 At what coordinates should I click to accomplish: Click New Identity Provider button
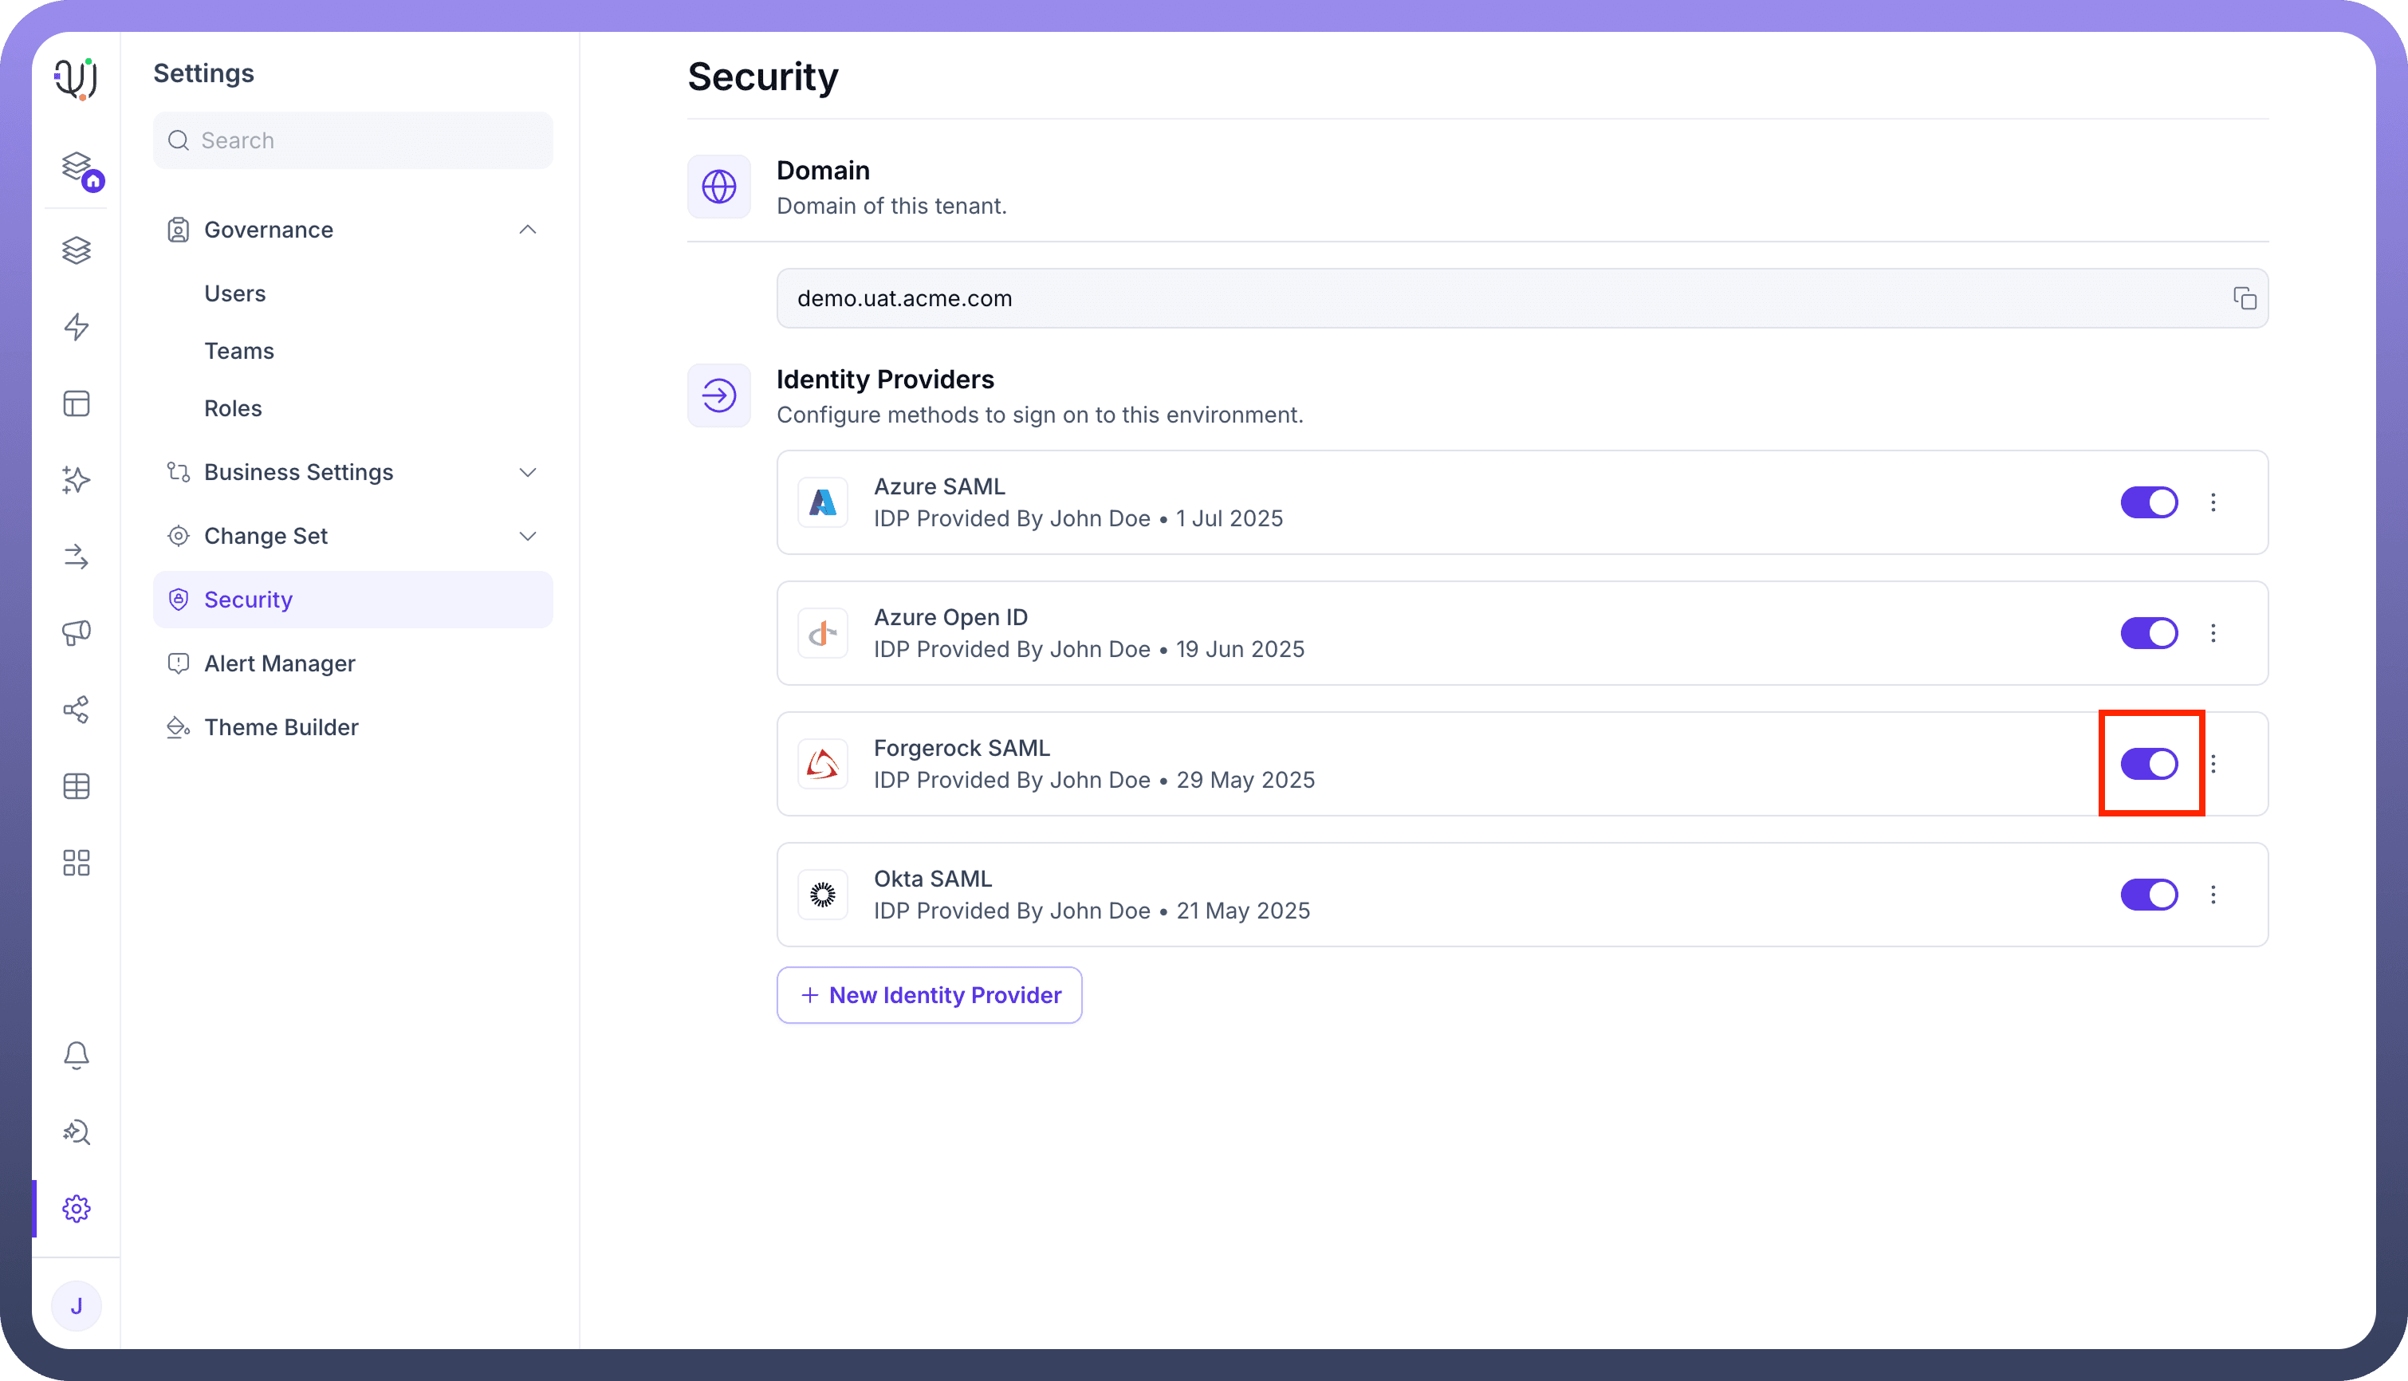[928, 995]
